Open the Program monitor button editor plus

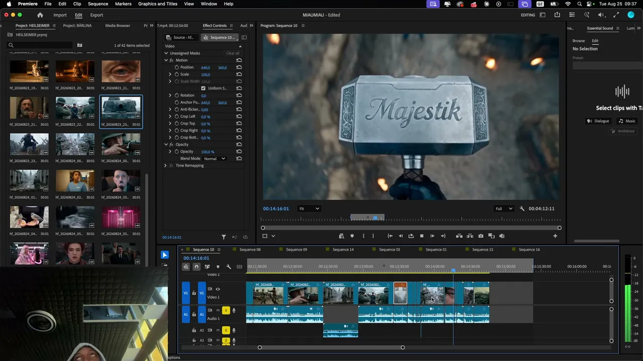coord(555,236)
